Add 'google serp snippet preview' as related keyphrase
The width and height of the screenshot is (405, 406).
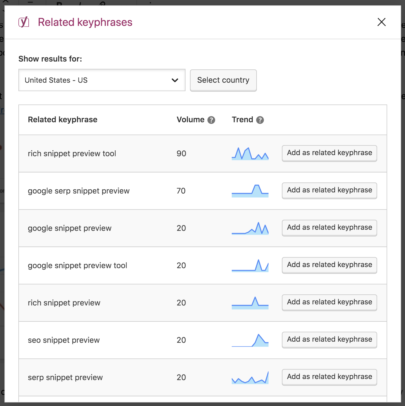[x=329, y=190]
